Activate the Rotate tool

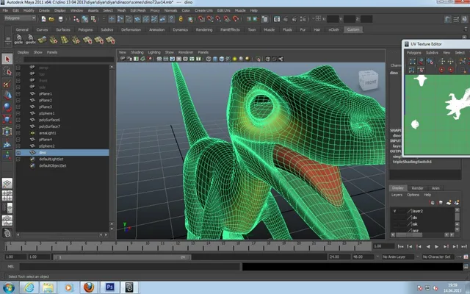coord(7,107)
